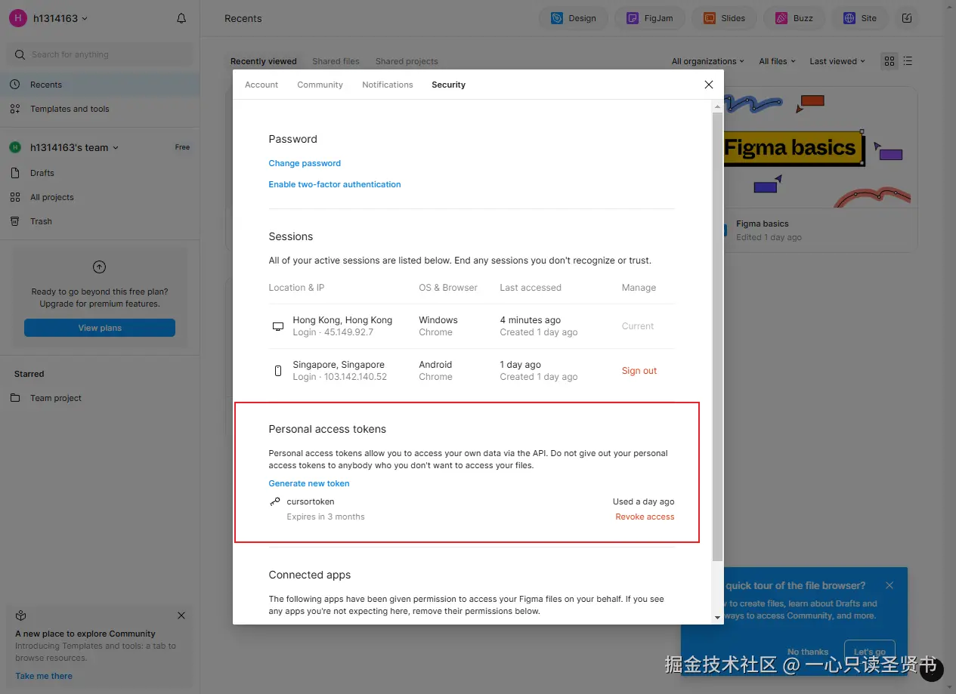
Task: Click the Recents clock icon
Action: pos(15,85)
